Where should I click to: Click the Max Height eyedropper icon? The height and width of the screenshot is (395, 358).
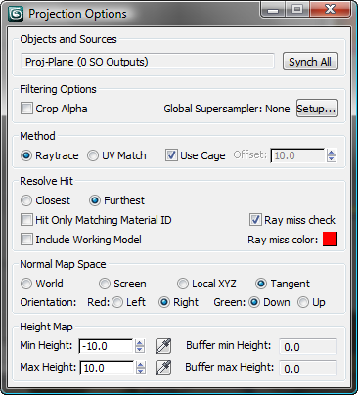(163, 368)
